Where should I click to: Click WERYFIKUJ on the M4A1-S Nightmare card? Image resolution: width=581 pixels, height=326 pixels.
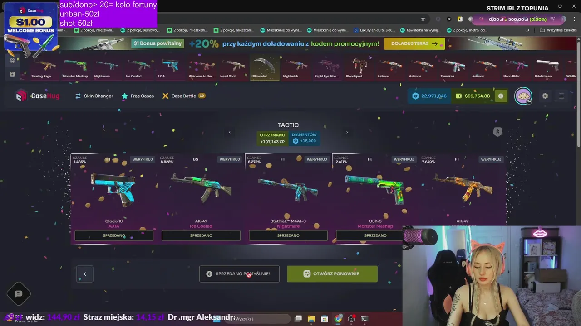click(x=317, y=159)
